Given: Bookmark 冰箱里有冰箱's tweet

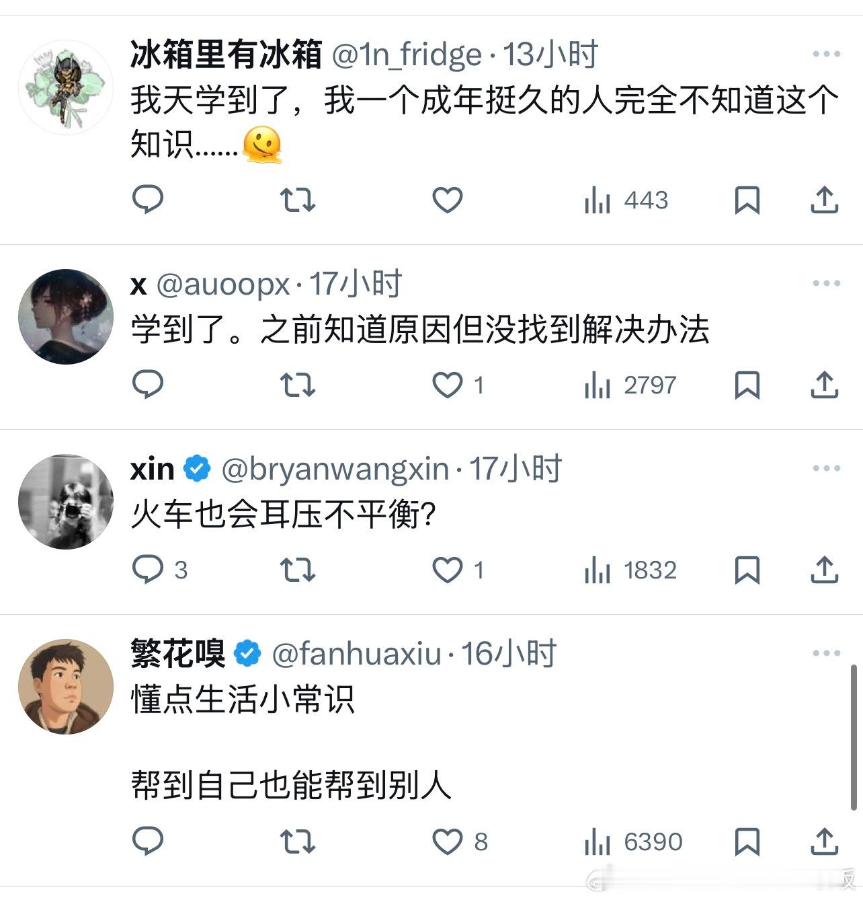Looking at the screenshot, I should (x=747, y=200).
